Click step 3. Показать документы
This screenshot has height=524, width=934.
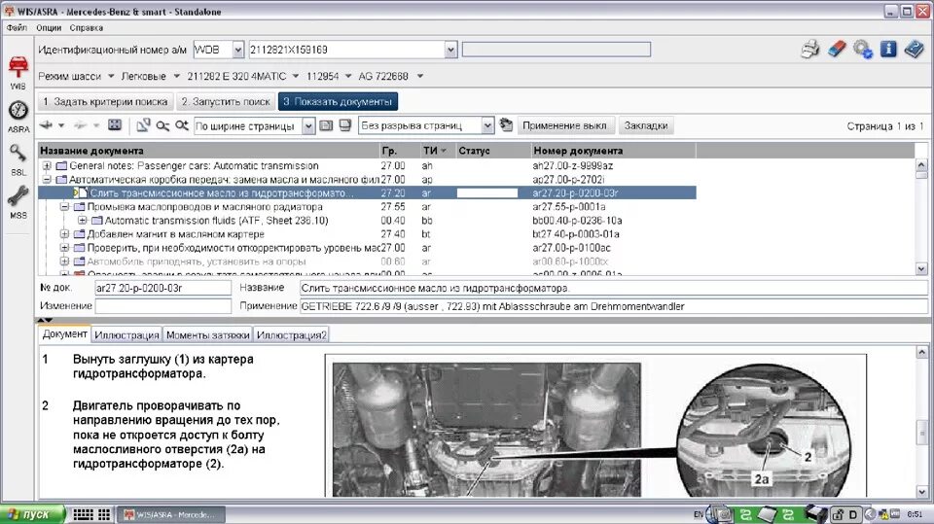point(338,102)
